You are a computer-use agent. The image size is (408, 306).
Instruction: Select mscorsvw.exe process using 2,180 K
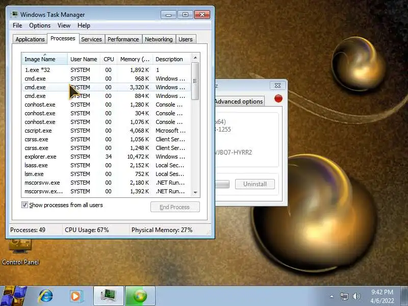(x=106, y=183)
